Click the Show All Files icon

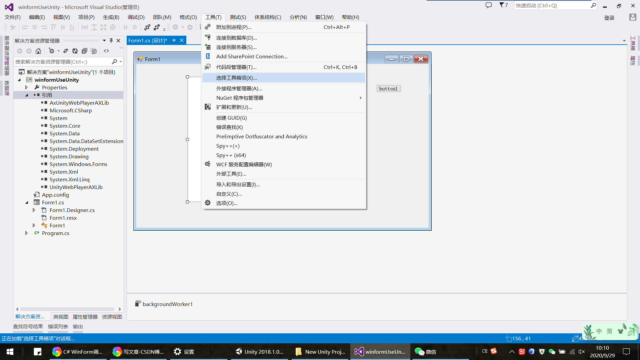[94, 51]
